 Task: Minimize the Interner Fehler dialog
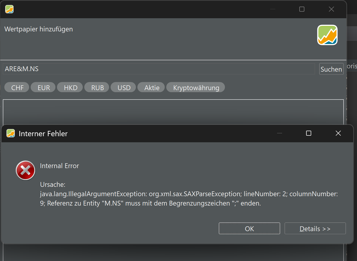280,133
